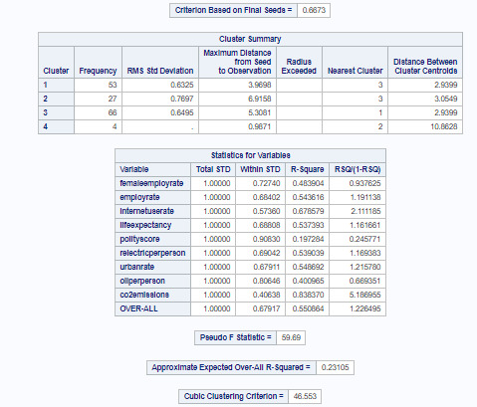
Task: Click Approximate Expected Over-All R-Squared value
Action: click(335, 367)
